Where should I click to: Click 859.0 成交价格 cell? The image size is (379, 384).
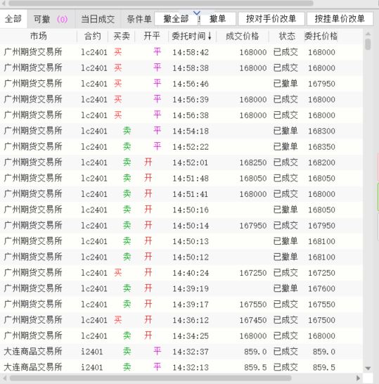255,352
